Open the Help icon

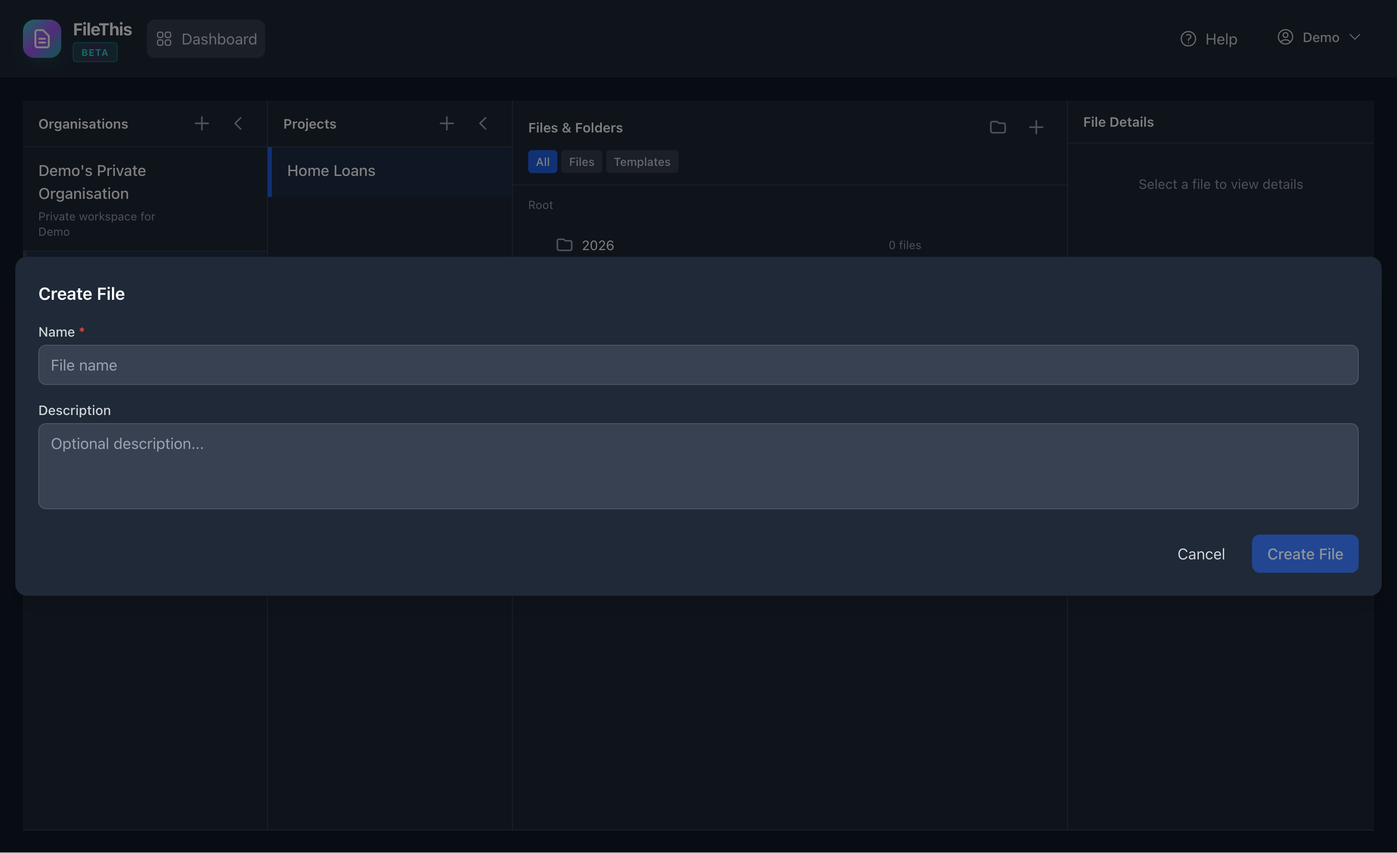click(1188, 38)
